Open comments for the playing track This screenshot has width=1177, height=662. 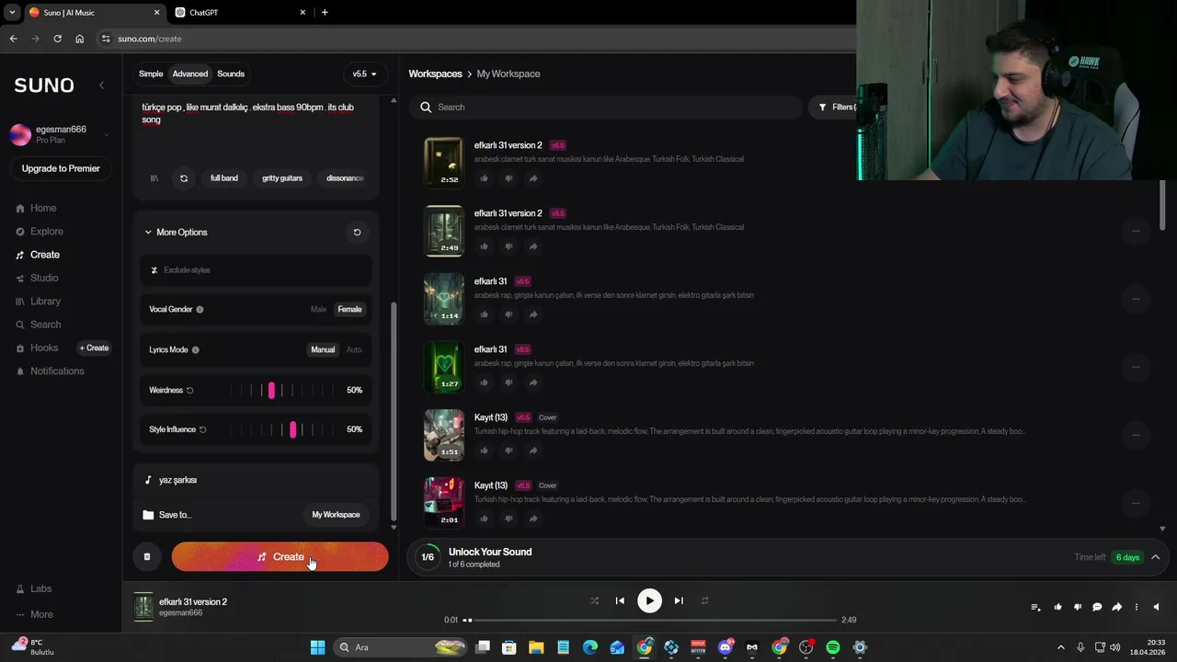[1097, 607]
